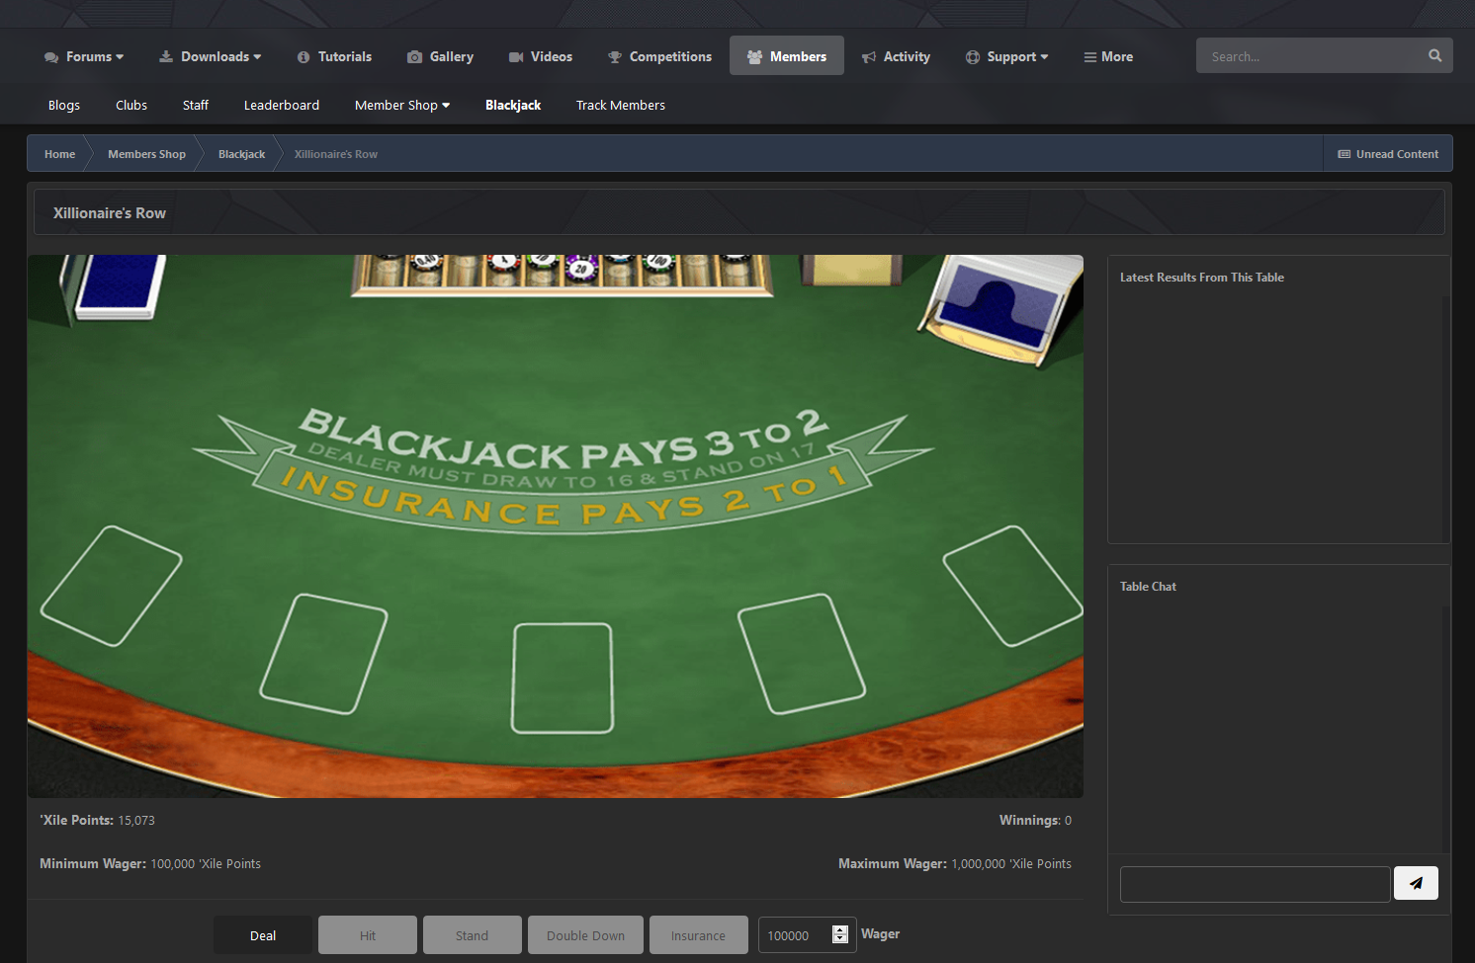Click the Members group icon
The image size is (1475, 963).
tap(754, 57)
